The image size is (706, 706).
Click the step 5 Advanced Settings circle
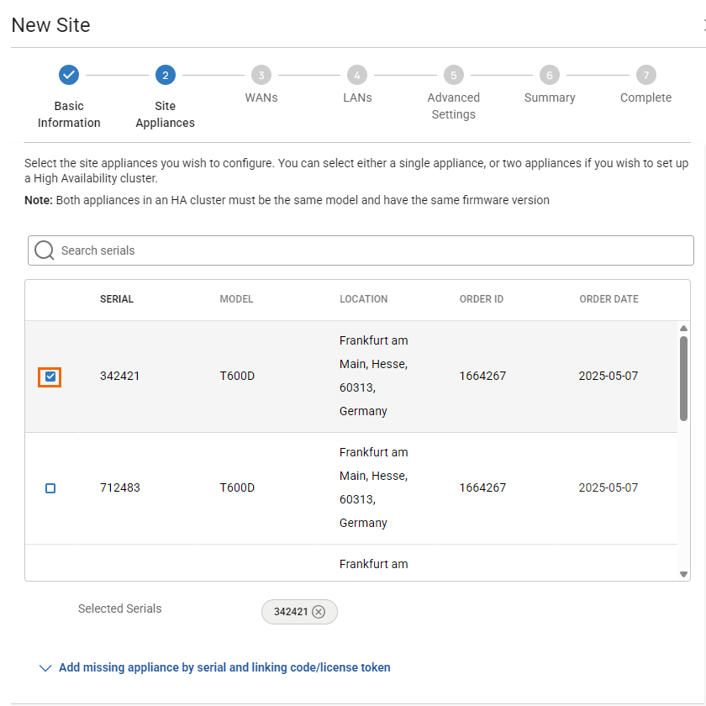pos(453,75)
